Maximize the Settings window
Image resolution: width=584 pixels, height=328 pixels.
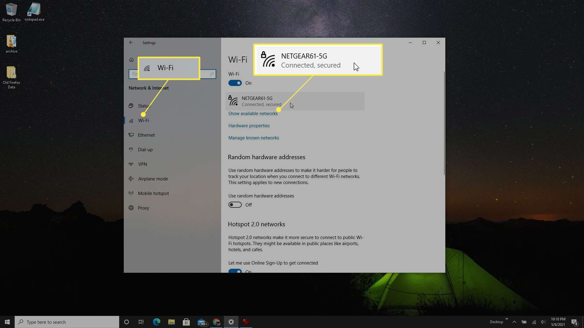tap(424, 43)
